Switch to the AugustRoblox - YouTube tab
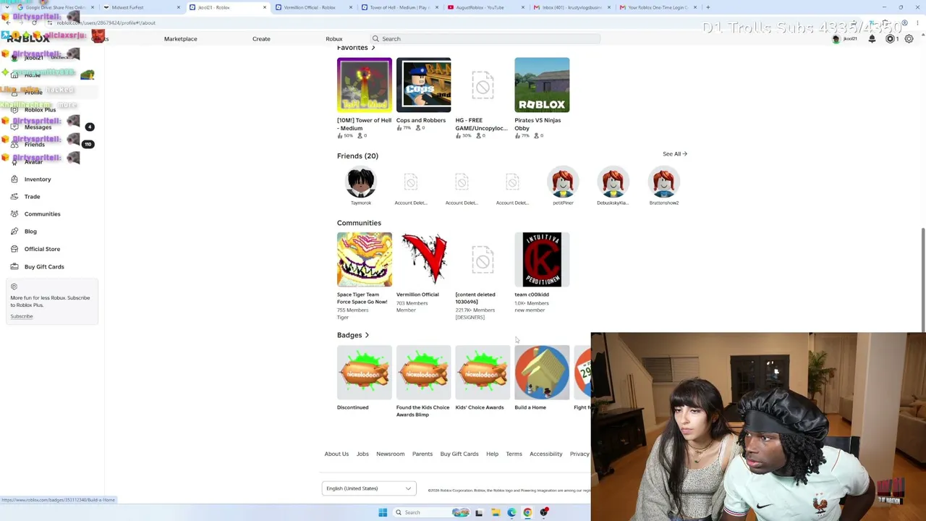Viewport: 926px width, 521px height. click(x=486, y=7)
